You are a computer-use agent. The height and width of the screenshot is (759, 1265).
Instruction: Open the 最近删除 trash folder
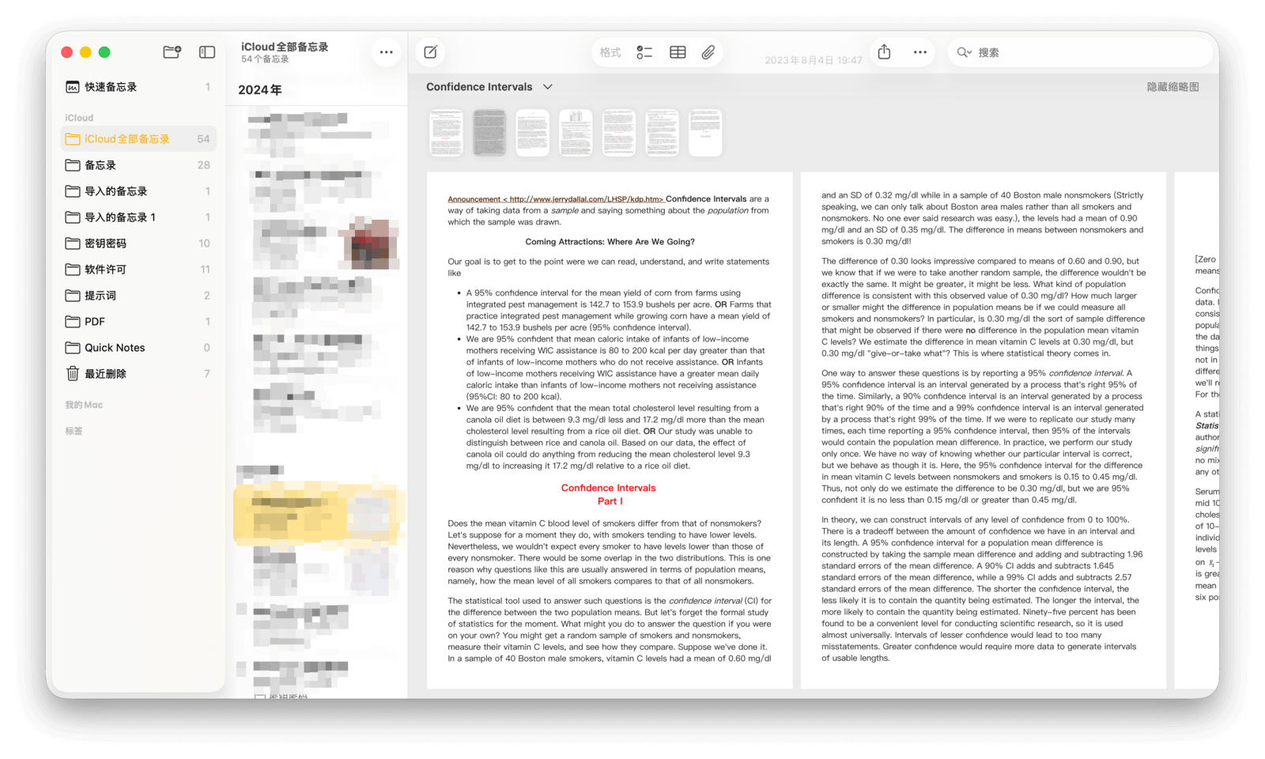[105, 374]
